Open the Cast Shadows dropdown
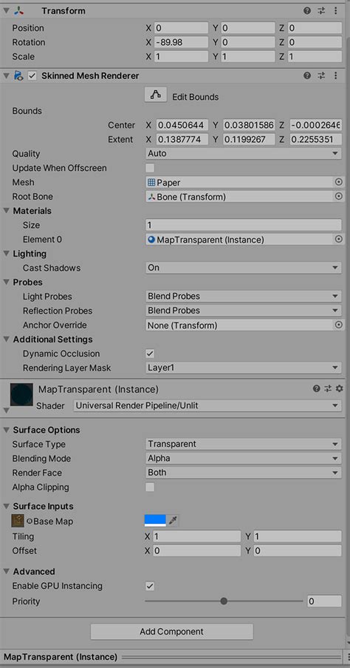The image size is (350, 668). tap(243, 268)
